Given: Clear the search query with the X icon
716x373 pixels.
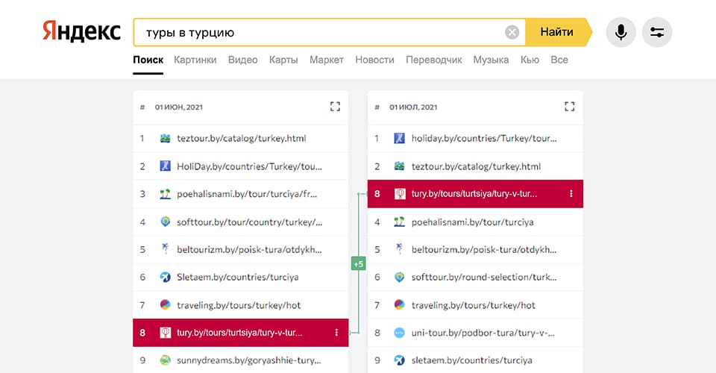Looking at the screenshot, I should (x=512, y=32).
